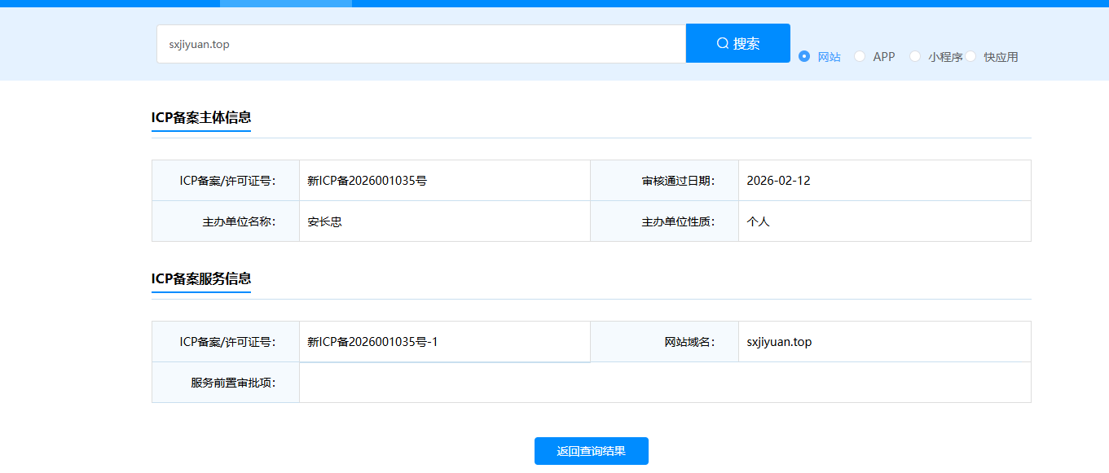Image resolution: width=1109 pixels, height=473 pixels.
Task: Select the 网站 radio button
Action: tap(804, 56)
